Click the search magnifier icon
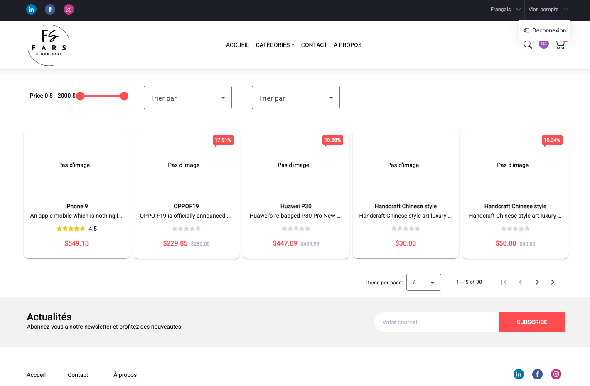This screenshot has height=386, width=590. pyautogui.click(x=528, y=45)
